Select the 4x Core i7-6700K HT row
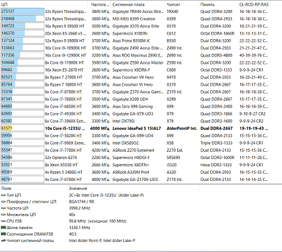Screen dimensions: 282x252 (x=135, y=179)
